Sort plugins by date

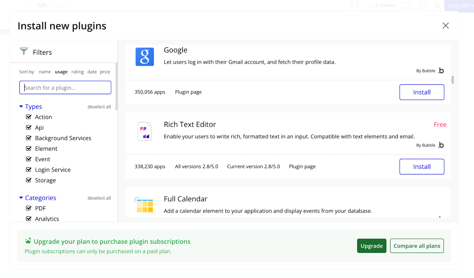tap(92, 72)
